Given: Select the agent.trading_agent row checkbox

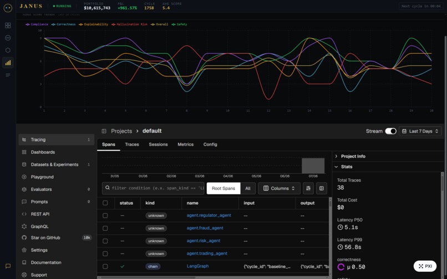Looking at the screenshot, I should pyautogui.click(x=105, y=254).
